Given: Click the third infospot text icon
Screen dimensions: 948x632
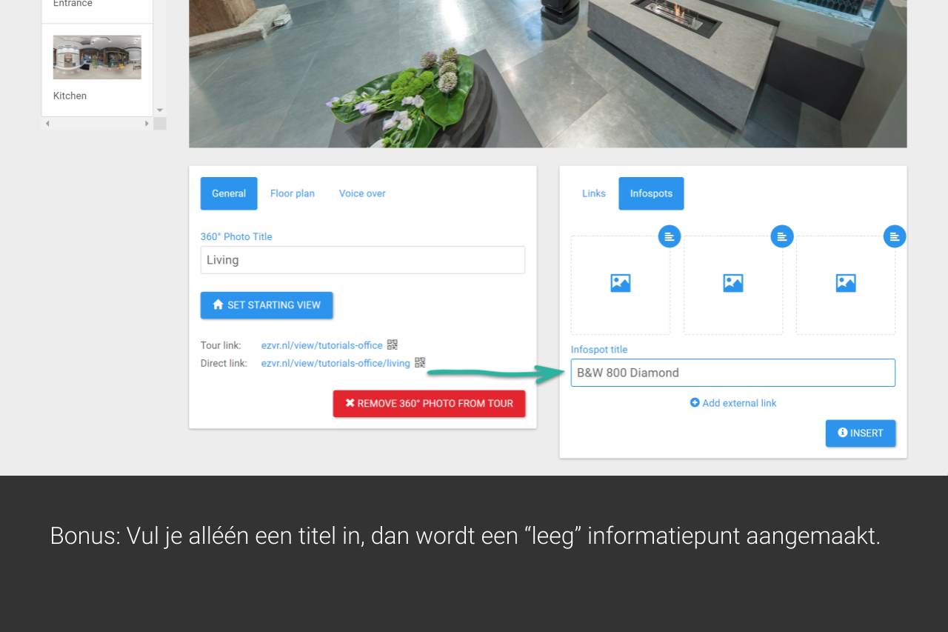Looking at the screenshot, I should (x=895, y=236).
